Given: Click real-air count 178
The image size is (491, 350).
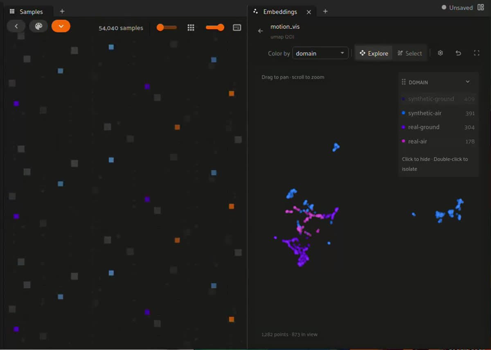Looking at the screenshot, I should (470, 142).
